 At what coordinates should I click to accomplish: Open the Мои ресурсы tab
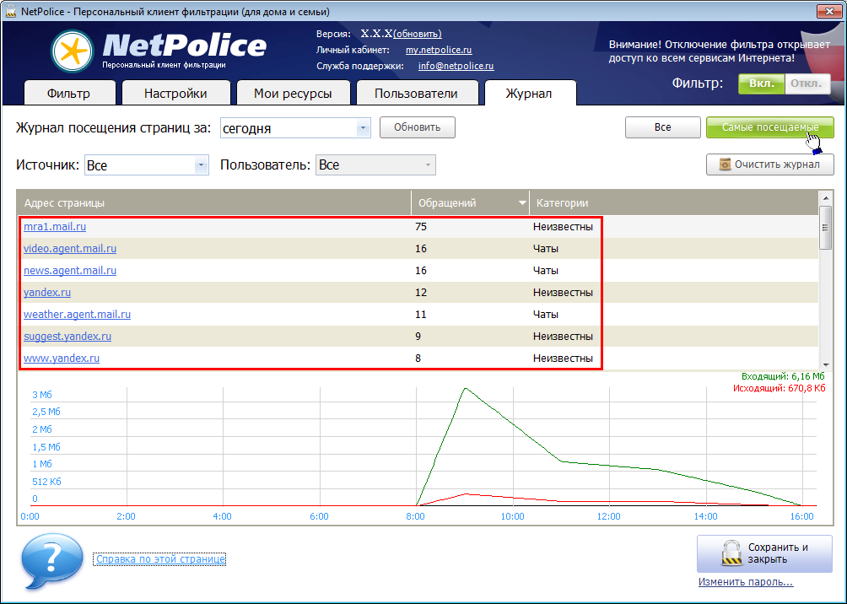pos(293,93)
